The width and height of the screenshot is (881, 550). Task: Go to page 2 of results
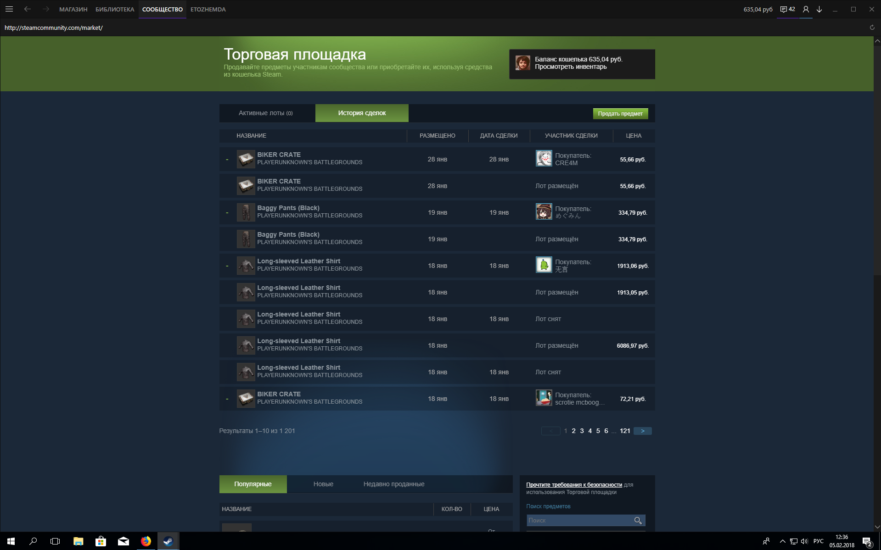(573, 431)
